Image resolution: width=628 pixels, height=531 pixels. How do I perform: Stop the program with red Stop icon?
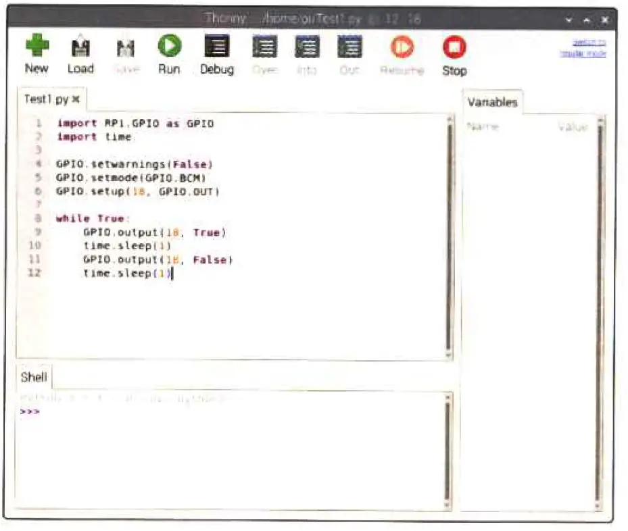(454, 47)
